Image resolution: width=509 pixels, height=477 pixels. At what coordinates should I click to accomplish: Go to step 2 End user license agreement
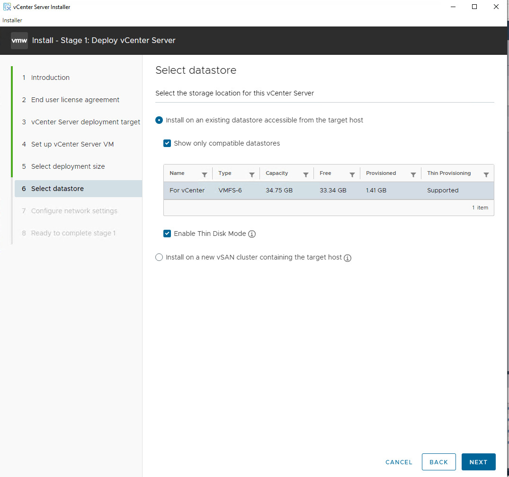click(x=75, y=100)
